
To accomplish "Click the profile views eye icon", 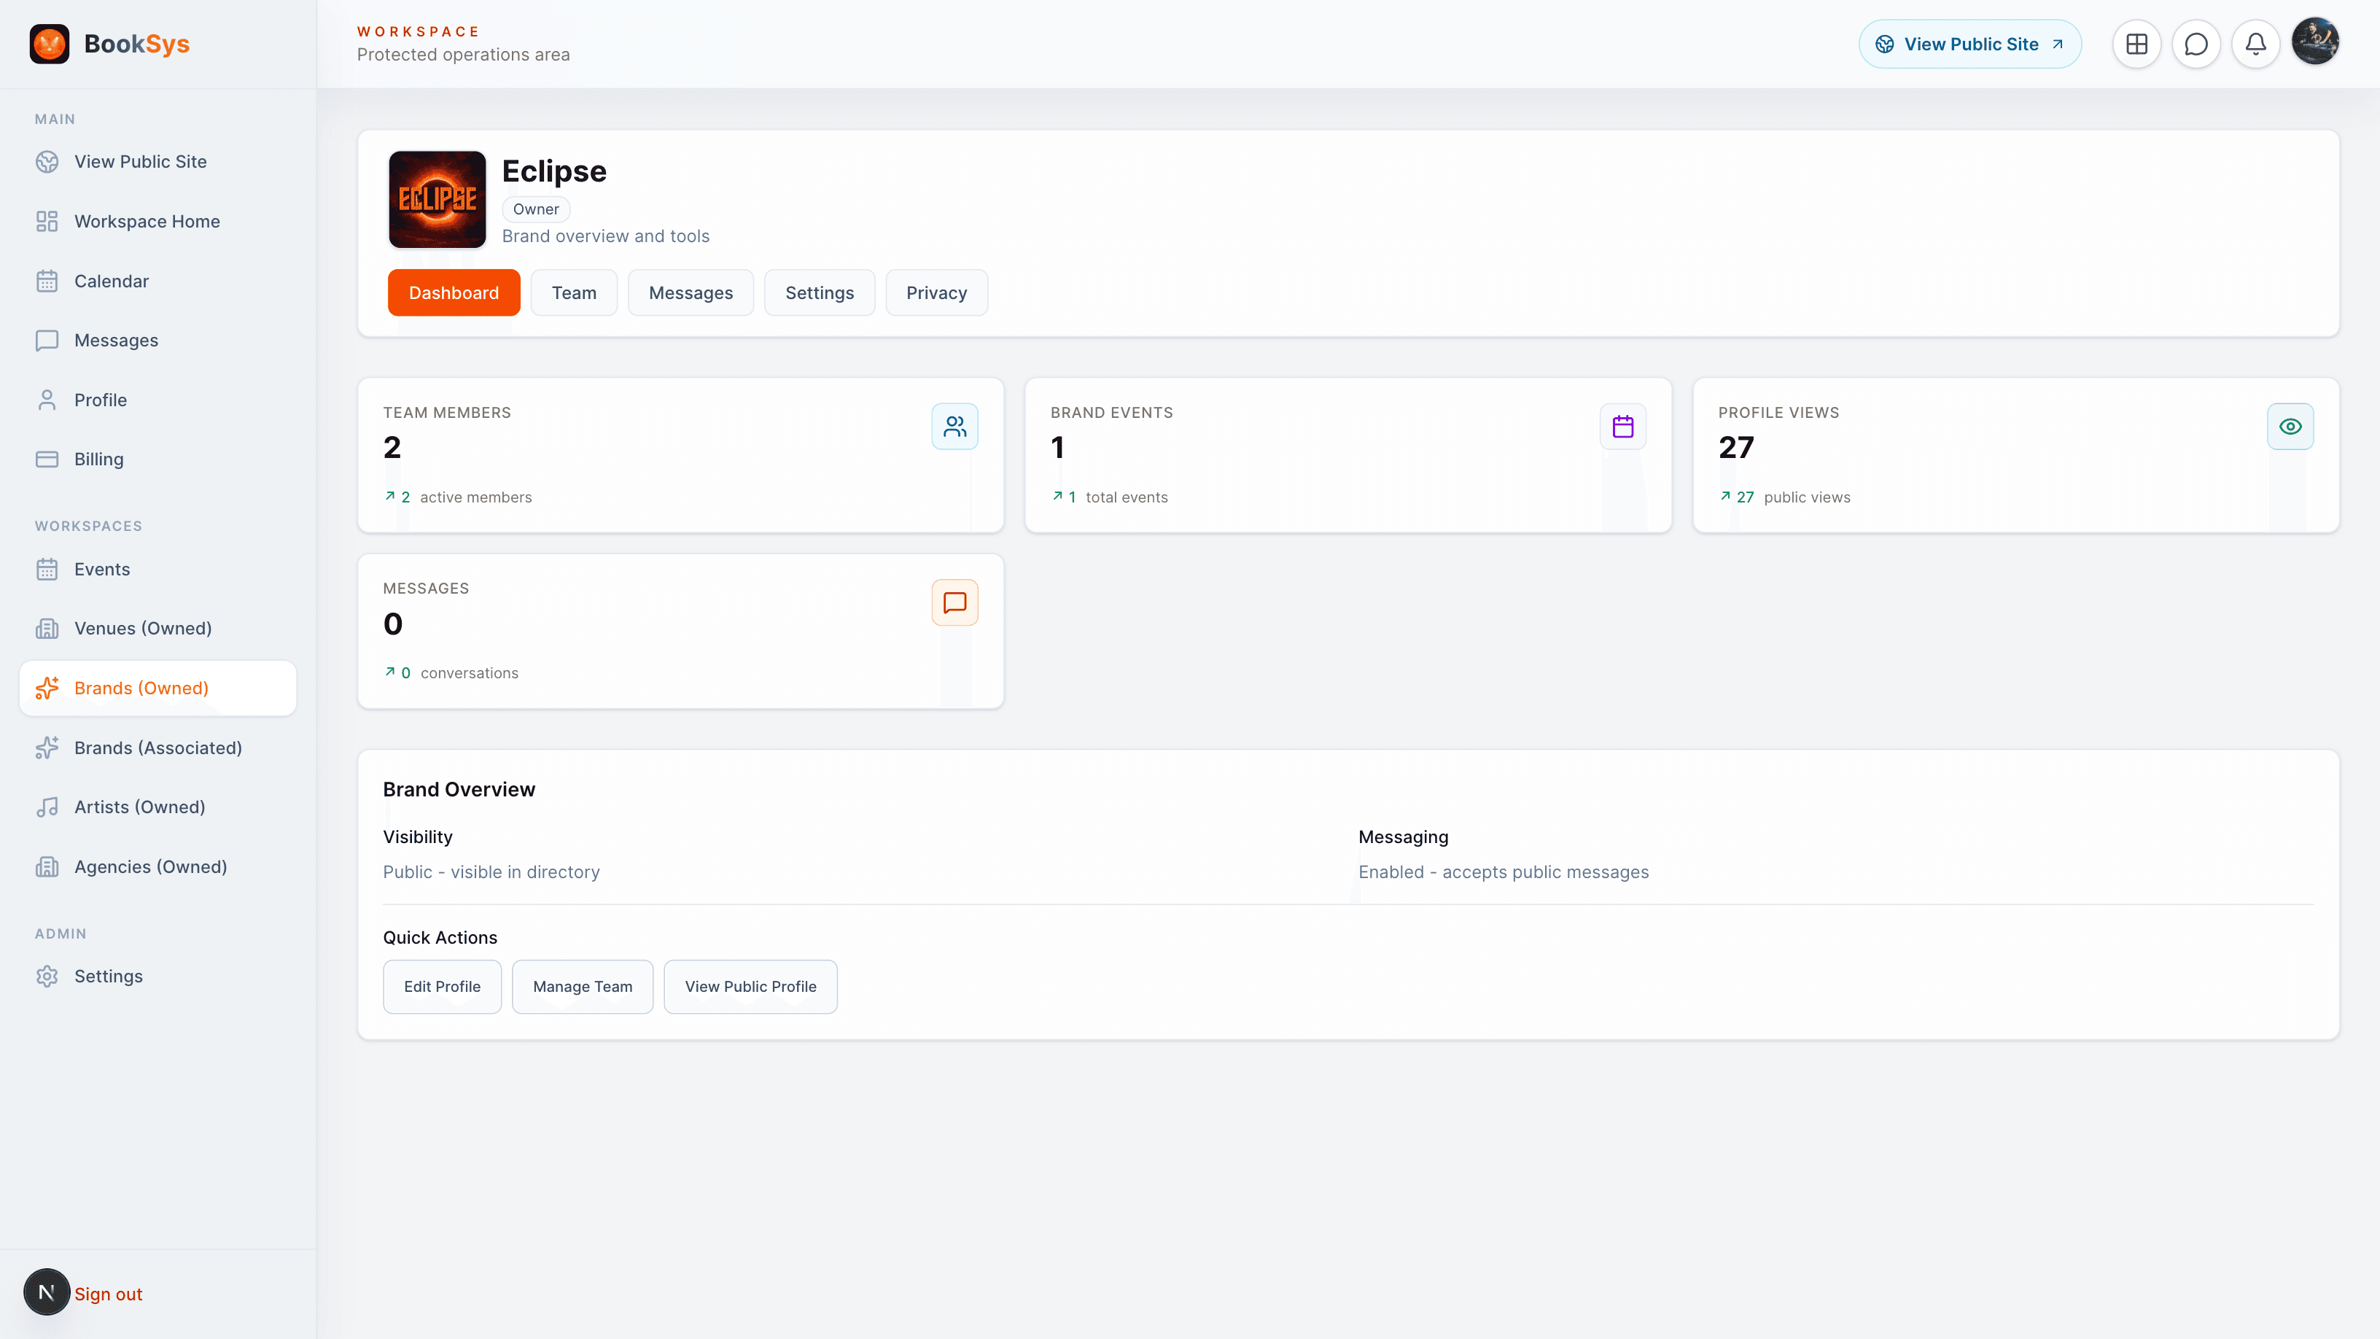I will (x=2290, y=426).
